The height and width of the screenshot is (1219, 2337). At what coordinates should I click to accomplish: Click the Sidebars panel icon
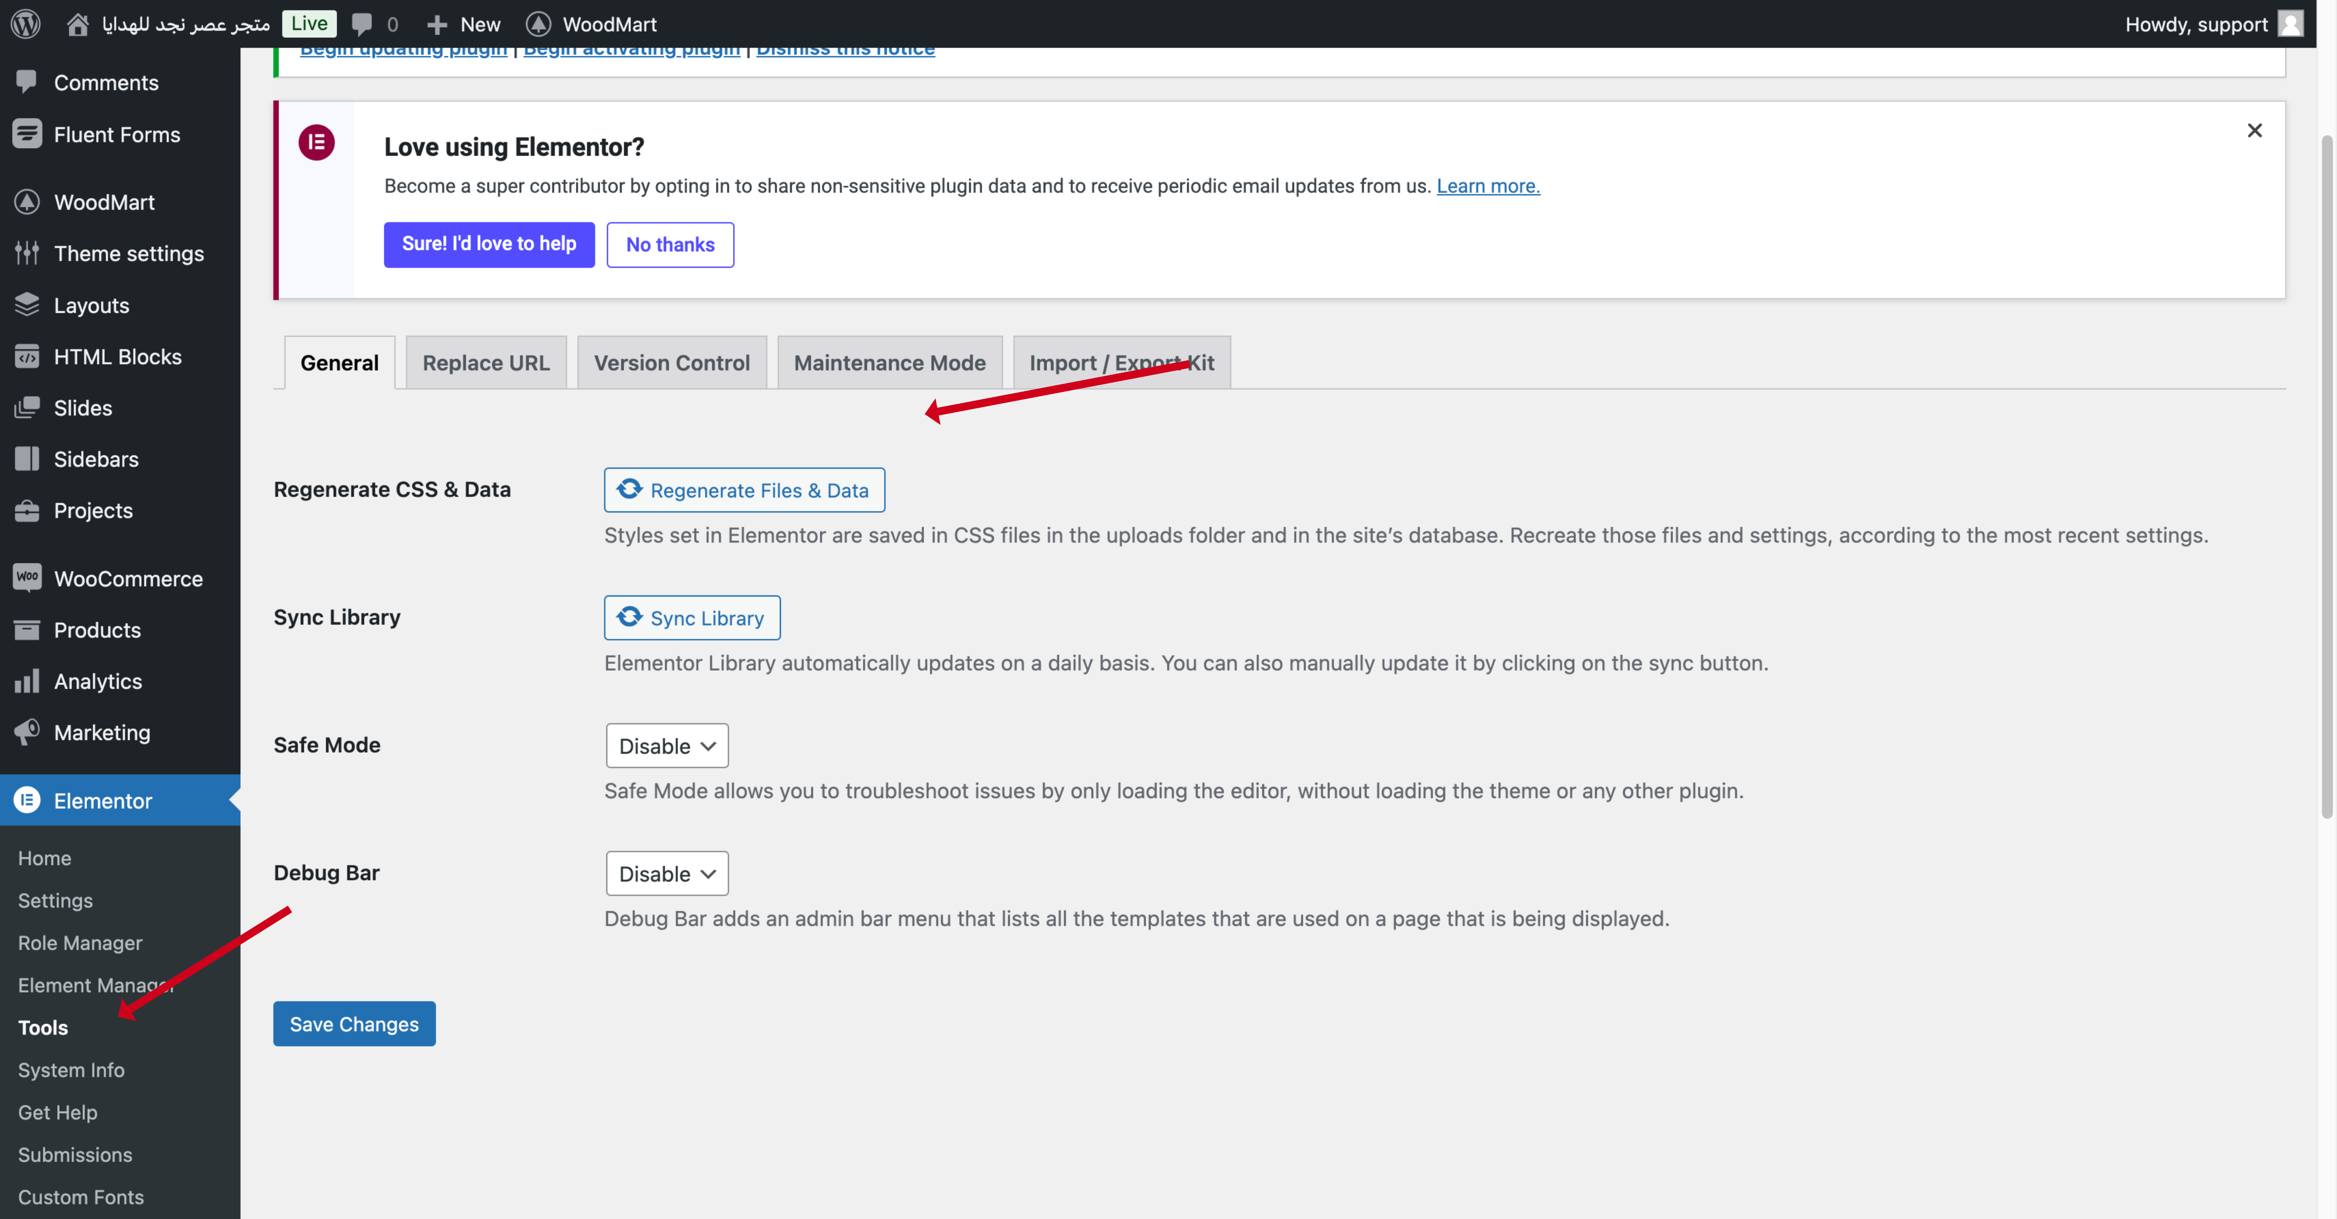(x=27, y=459)
